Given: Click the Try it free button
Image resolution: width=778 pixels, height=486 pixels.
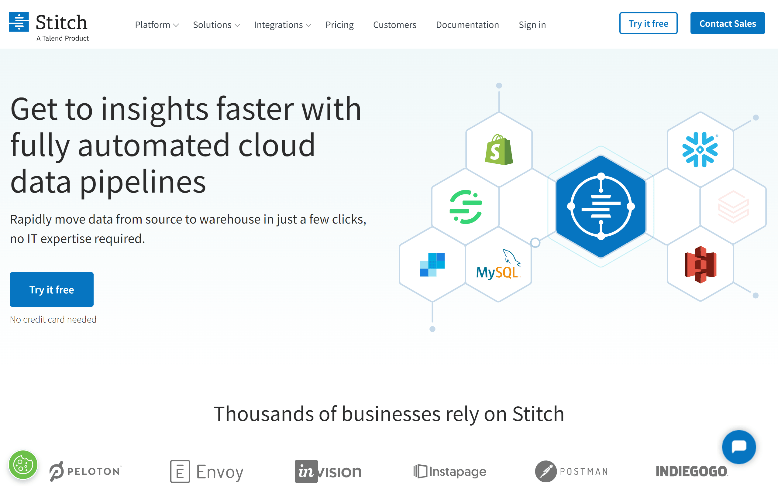Looking at the screenshot, I should point(52,289).
